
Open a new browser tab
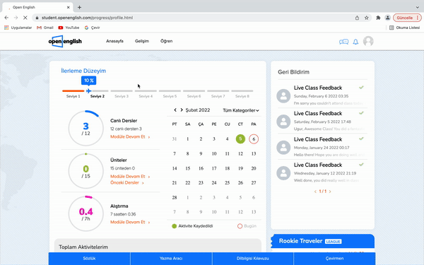[x=79, y=7]
